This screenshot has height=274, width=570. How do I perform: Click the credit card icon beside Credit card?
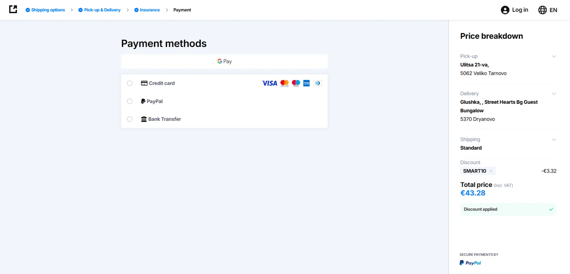(x=144, y=83)
